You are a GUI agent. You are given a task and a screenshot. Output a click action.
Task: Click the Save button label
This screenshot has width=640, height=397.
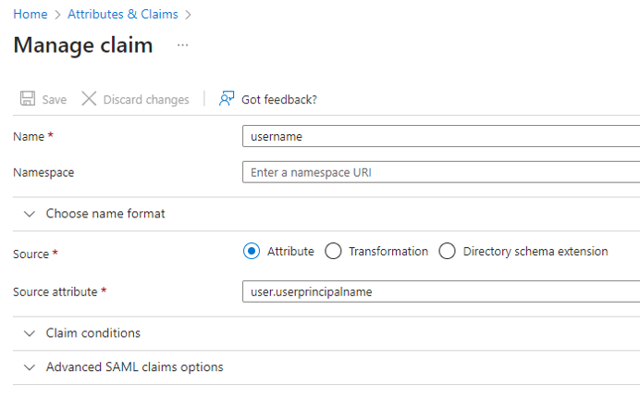coord(55,100)
